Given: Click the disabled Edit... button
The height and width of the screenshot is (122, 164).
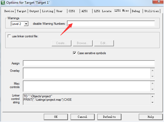Looking at the screenshot, I should (104, 43).
